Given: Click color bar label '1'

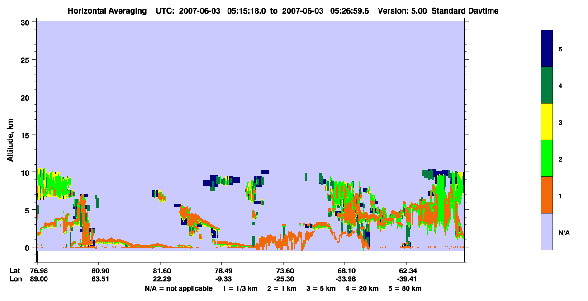Looking at the screenshot, I should [560, 195].
